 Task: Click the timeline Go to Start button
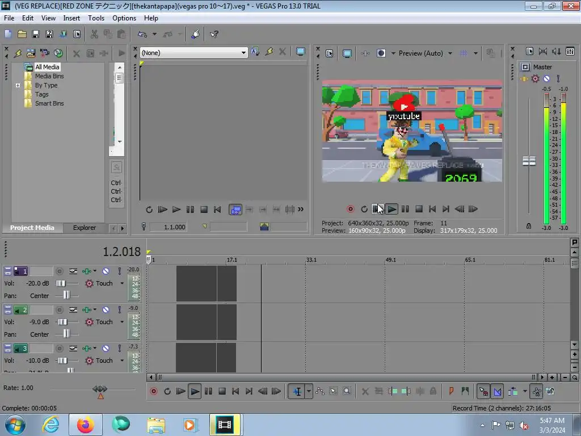235,392
